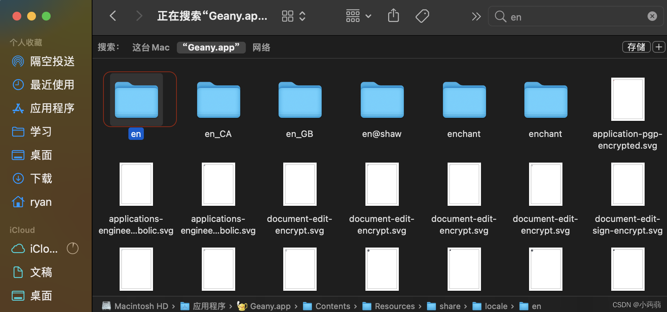Click Contents in path bar
This screenshot has height=312, width=667.
click(x=327, y=306)
